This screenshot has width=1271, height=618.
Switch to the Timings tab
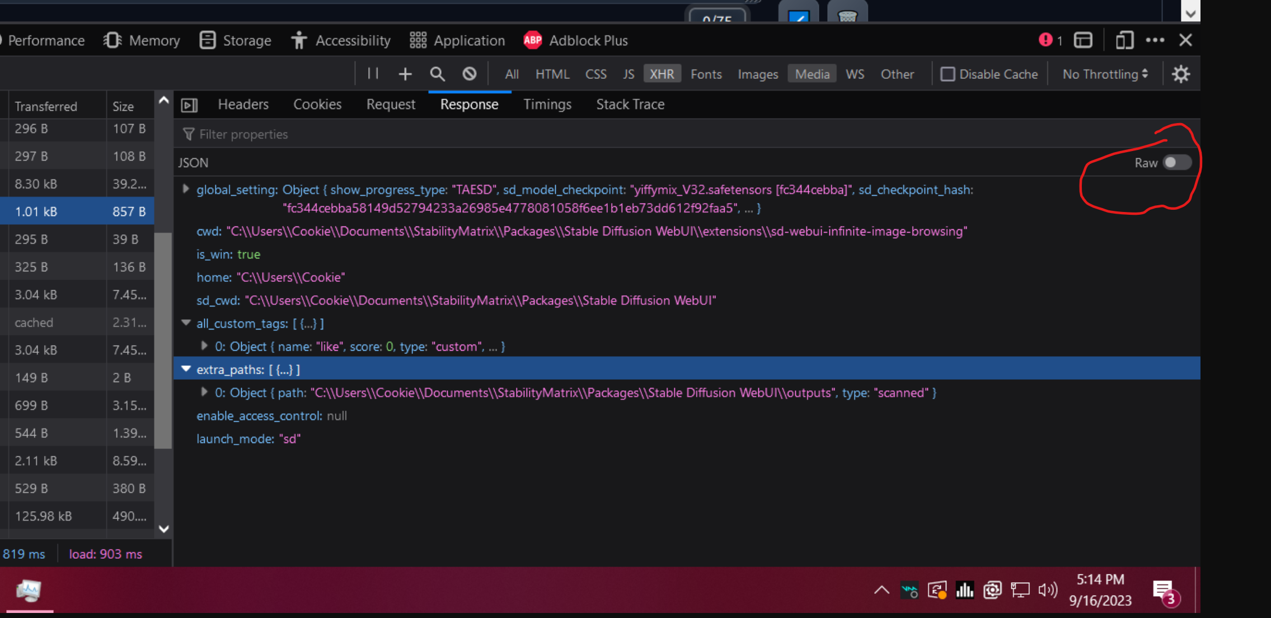pyautogui.click(x=547, y=104)
